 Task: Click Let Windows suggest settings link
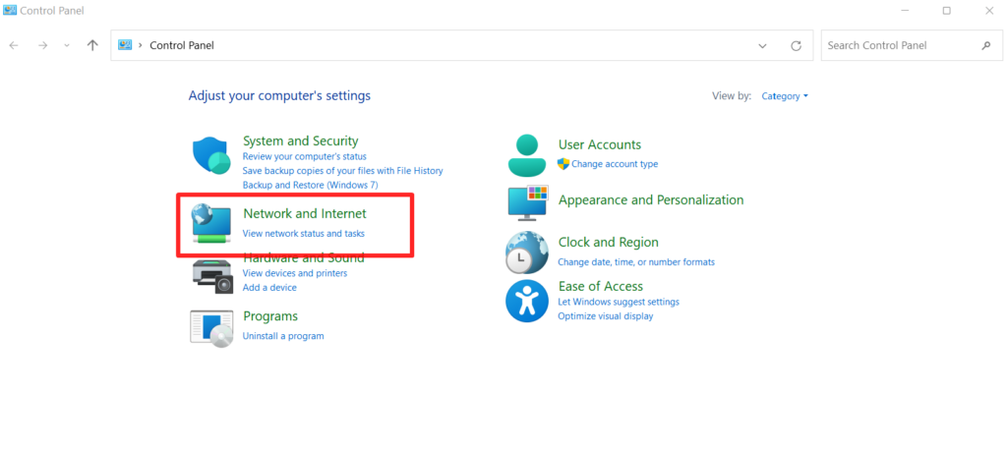point(619,302)
